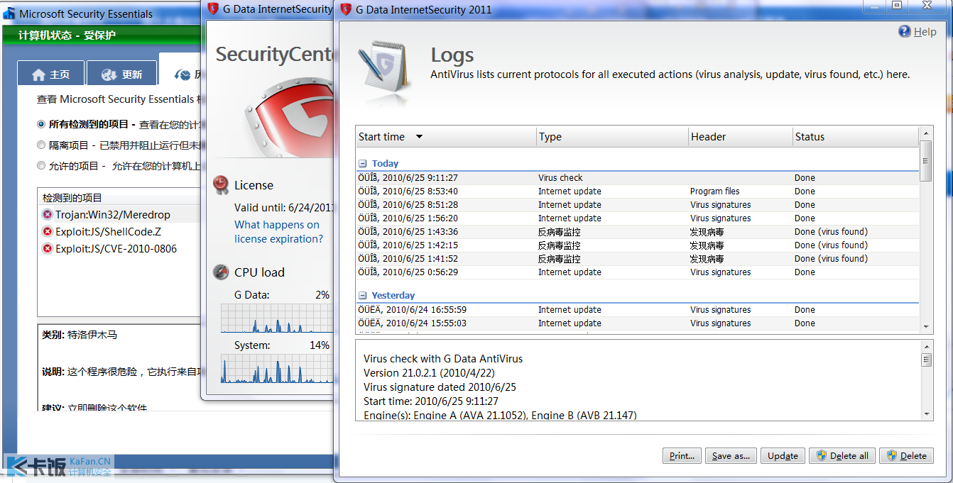Screen dimensions: 953x483
Task: Click the Print... button
Action: click(682, 456)
